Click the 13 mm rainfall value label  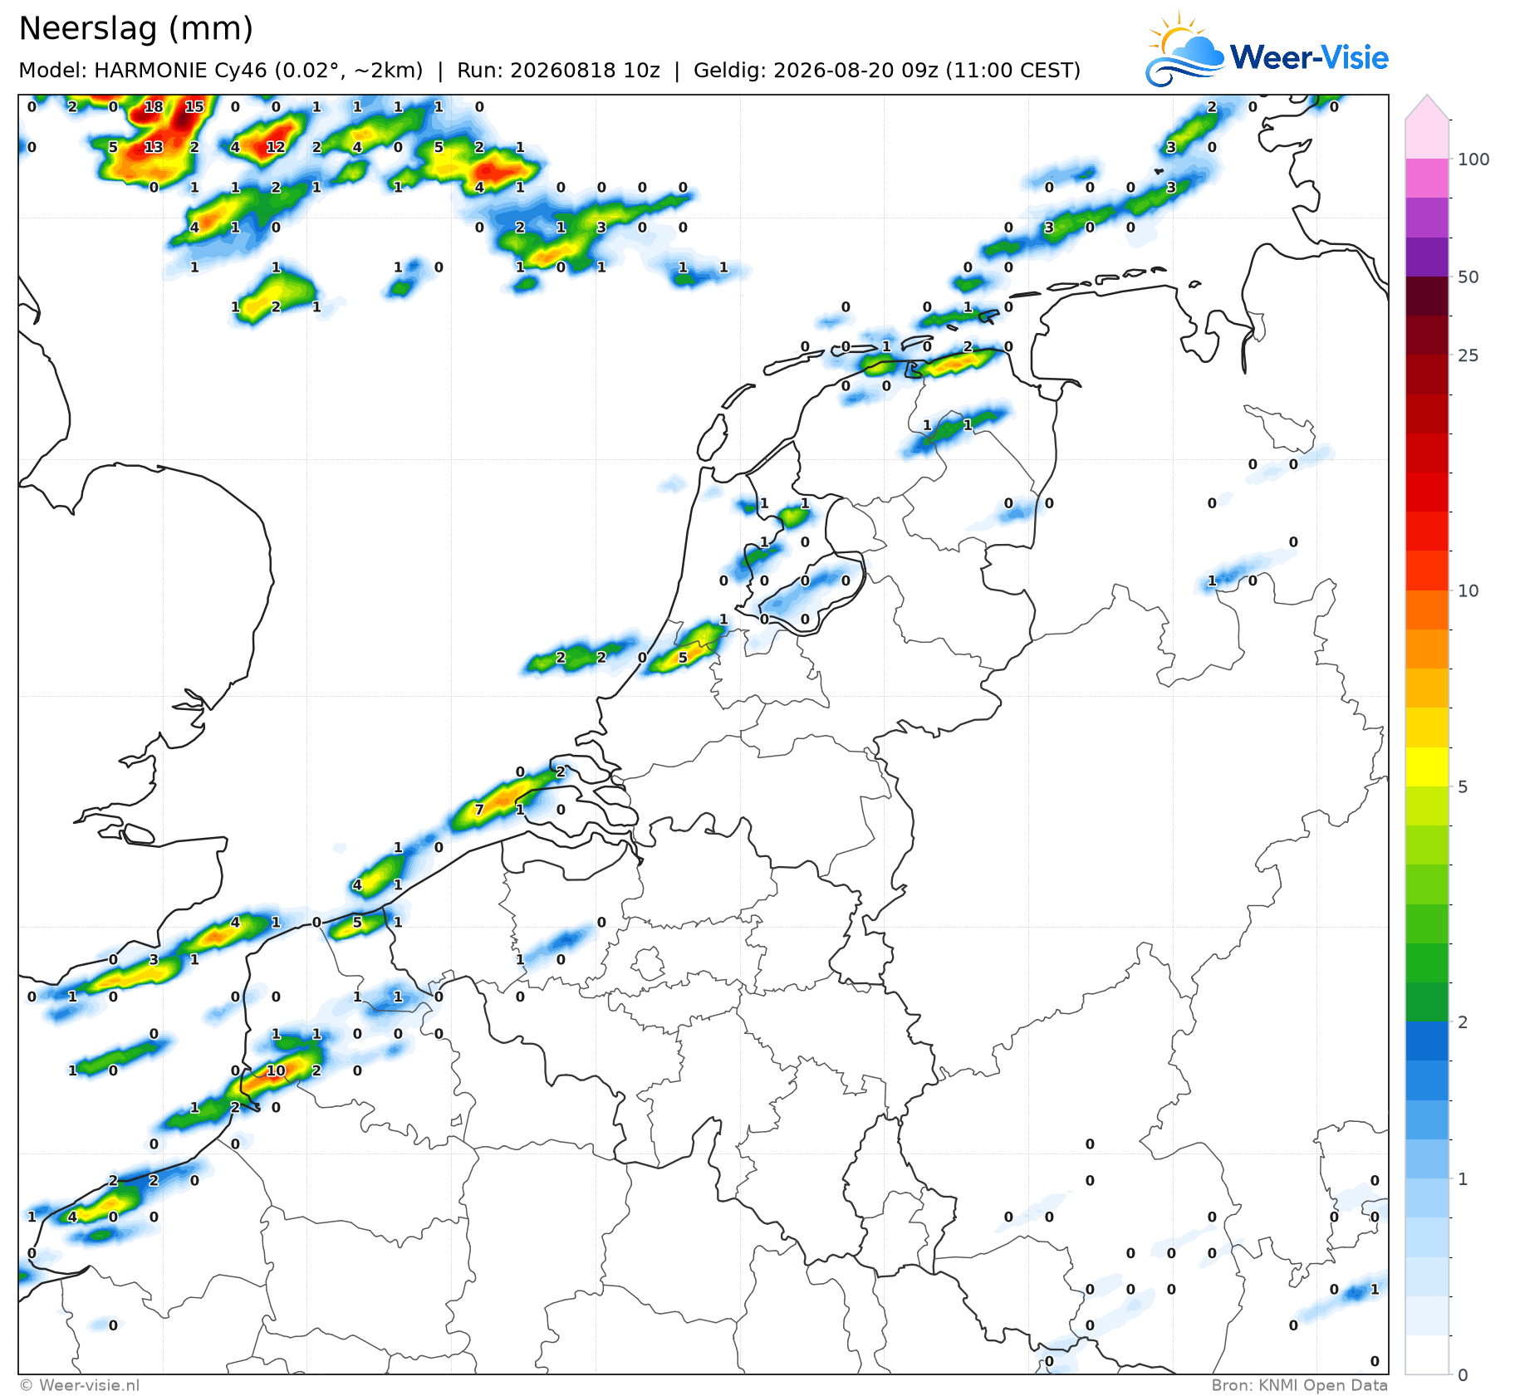click(154, 147)
